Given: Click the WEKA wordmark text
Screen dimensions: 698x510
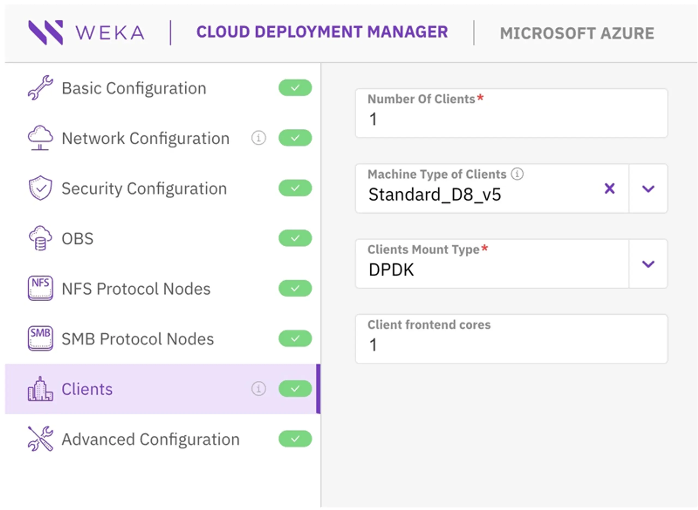Looking at the screenshot, I should (110, 33).
